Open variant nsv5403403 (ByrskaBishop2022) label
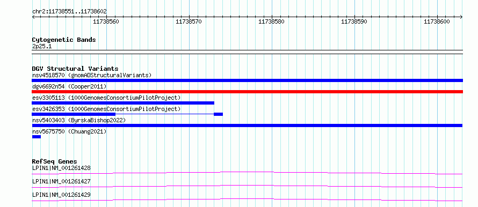Screen dimensions: 478x207 pos(79,120)
